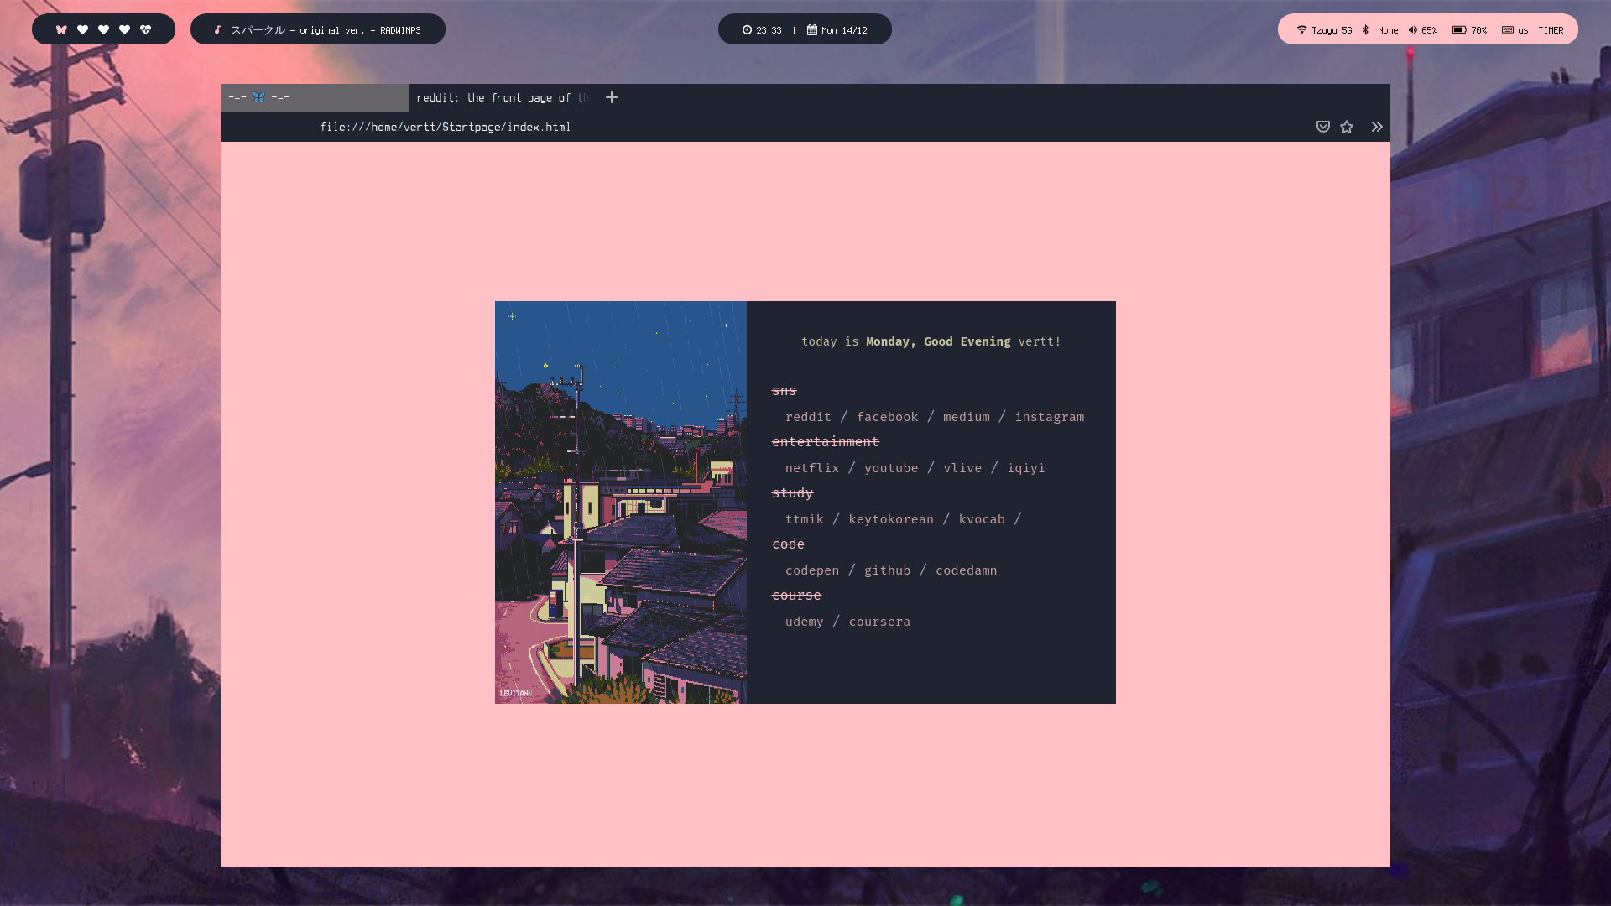Image resolution: width=1611 pixels, height=906 pixels.
Task: Switch to the reddit tab
Action: click(x=502, y=97)
